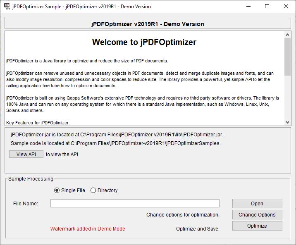Viewport: 296px width, 245px height.
Task: Maximize the jPDFOptimizer Sample window
Action: coord(267,6)
